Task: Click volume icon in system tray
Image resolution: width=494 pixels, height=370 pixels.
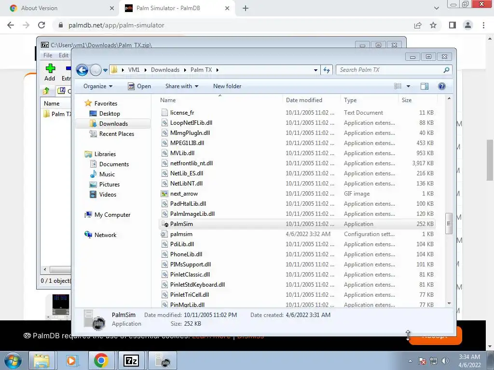Action: (x=445, y=361)
